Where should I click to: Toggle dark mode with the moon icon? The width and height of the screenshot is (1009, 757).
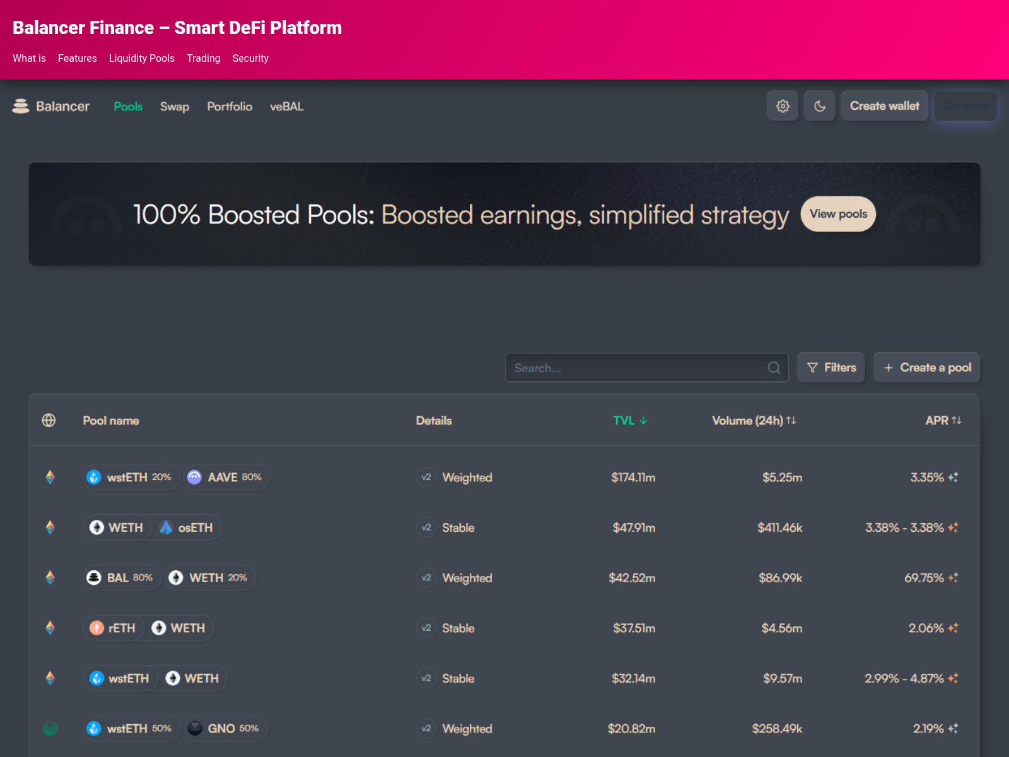[x=820, y=106]
